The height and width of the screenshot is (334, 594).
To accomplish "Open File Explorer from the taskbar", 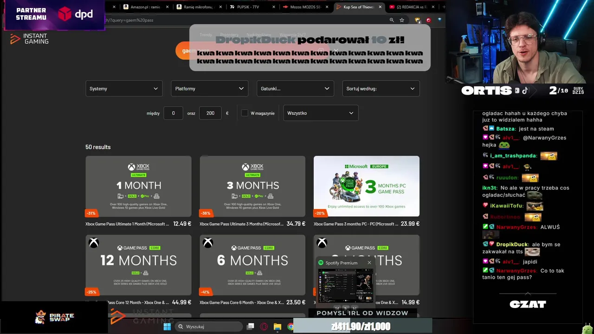I will (278, 327).
